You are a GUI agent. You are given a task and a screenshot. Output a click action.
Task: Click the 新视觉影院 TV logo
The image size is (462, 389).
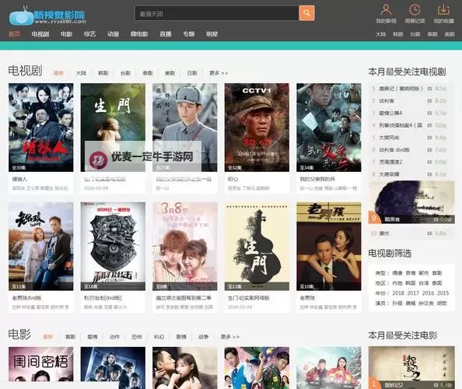point(47,16)
